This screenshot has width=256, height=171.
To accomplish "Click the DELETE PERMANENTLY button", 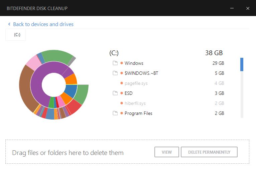I will 209,152.
